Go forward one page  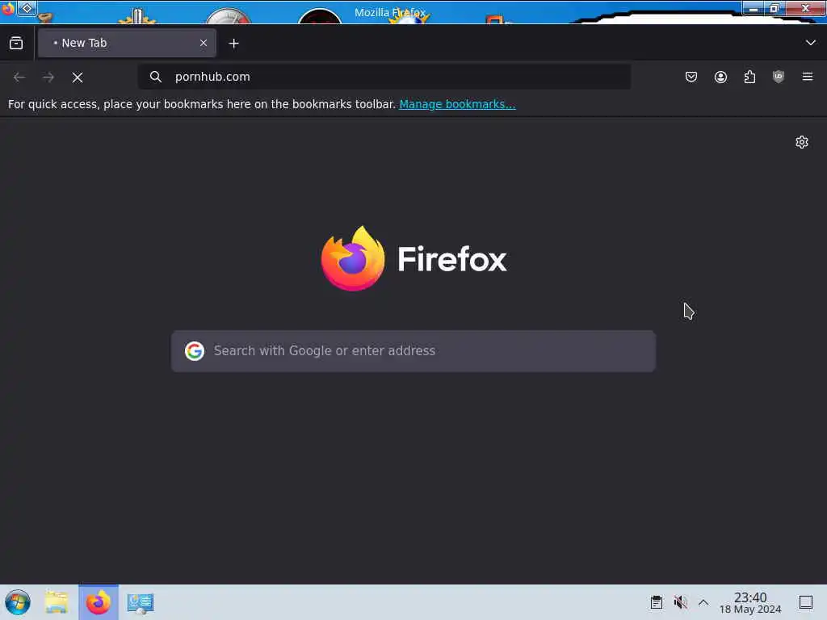coord(48,77)
